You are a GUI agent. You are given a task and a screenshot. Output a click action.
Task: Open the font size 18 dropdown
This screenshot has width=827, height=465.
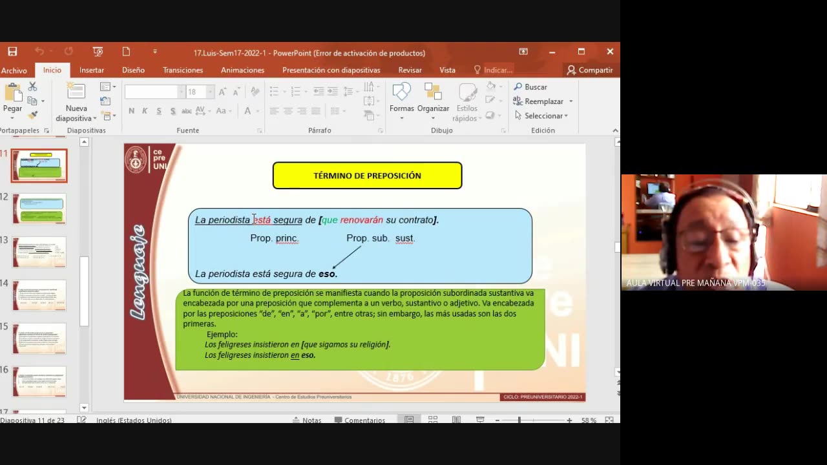210,92
